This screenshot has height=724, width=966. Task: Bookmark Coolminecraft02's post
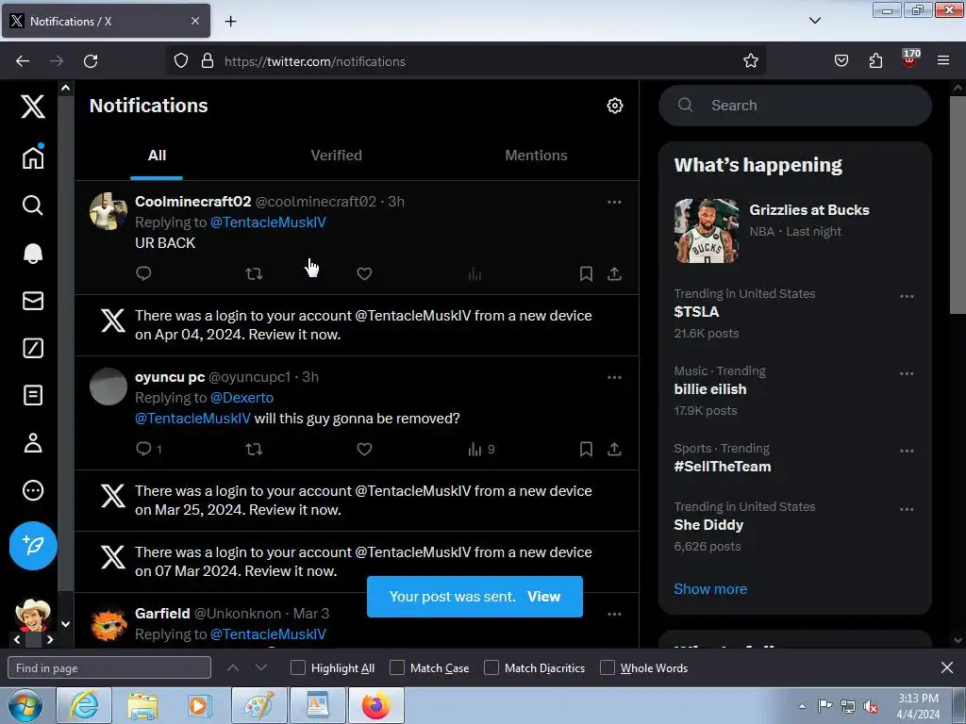tap(586, 273)
